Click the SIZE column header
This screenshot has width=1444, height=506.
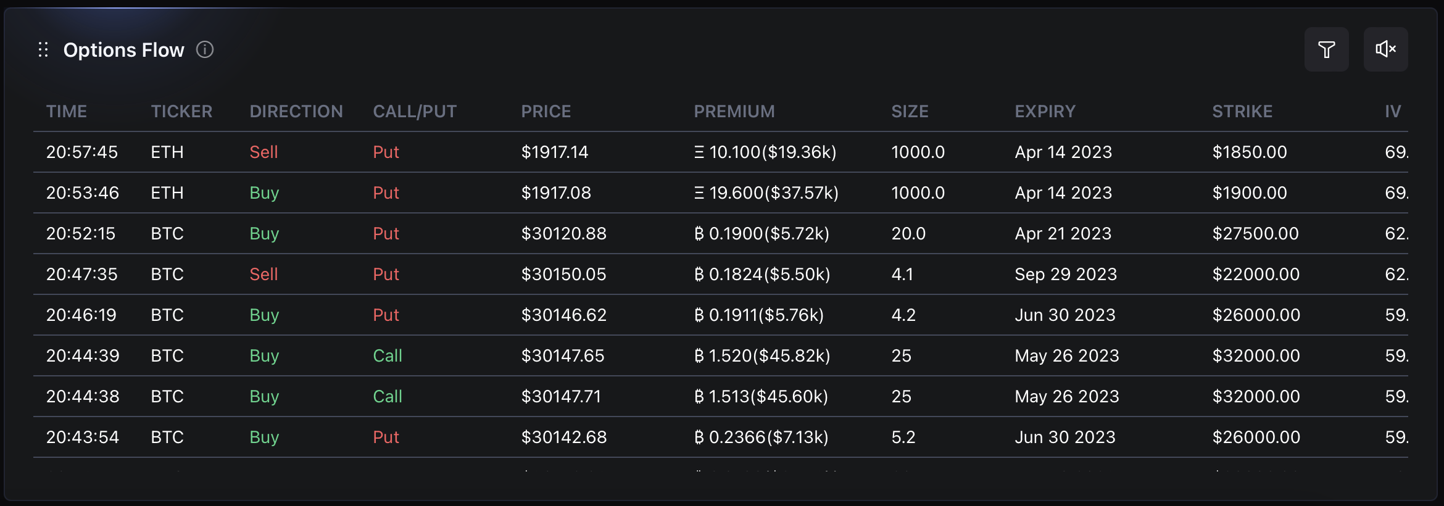click(910, 111)
